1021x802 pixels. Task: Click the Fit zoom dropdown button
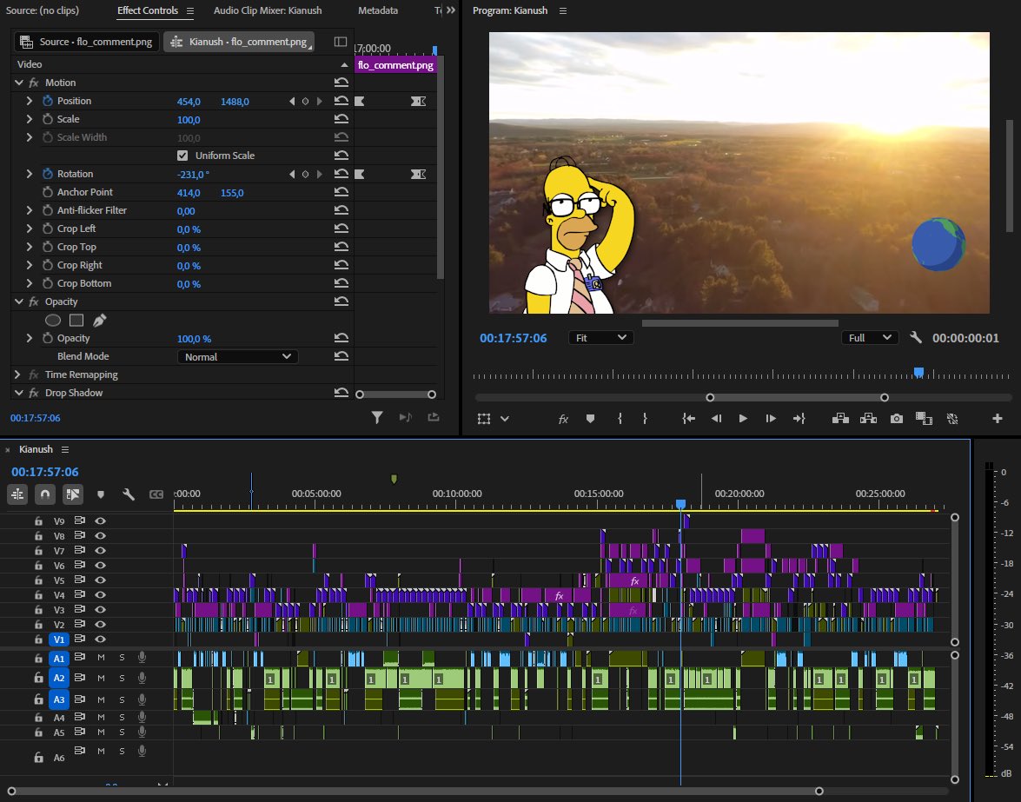[600, 338]
